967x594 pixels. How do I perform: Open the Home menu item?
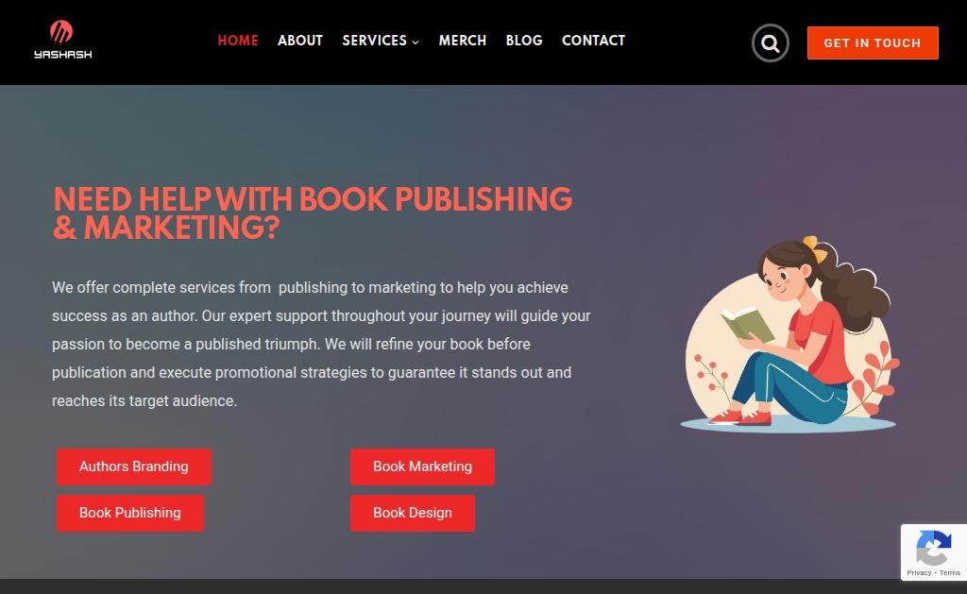tap(238, 41)
